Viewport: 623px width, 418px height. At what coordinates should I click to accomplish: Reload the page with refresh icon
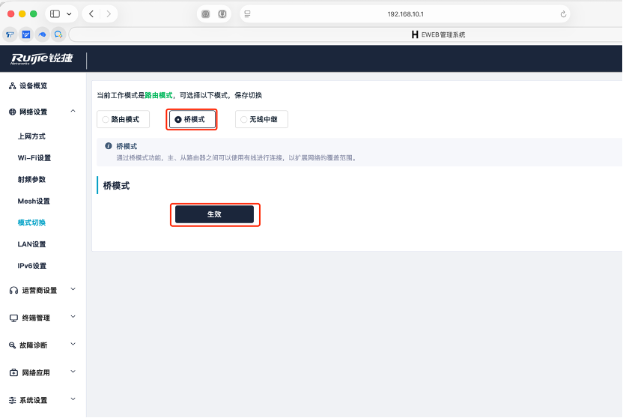563,14
